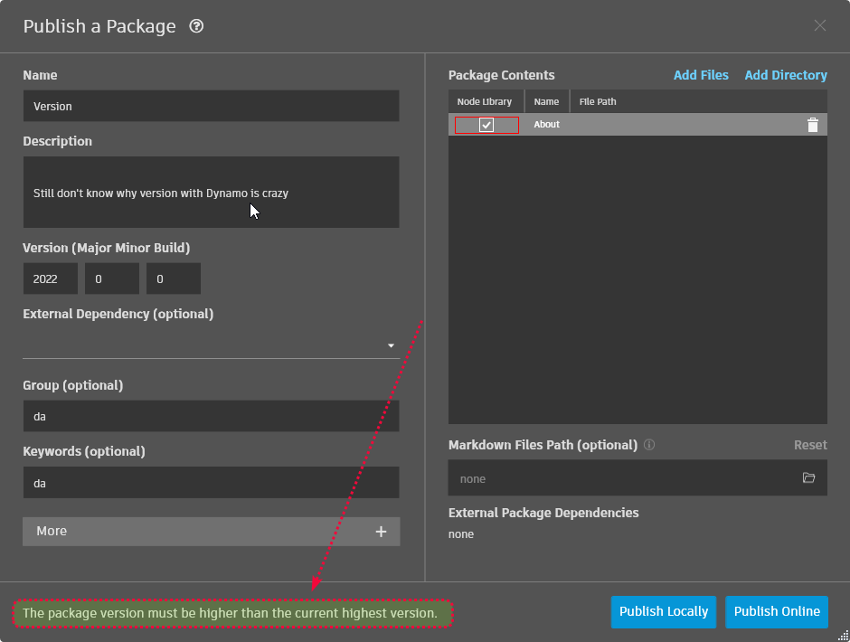Screen dimensions: 850x642
Task: Check the Node Library checkbox for About
Action: pos(485,125)
